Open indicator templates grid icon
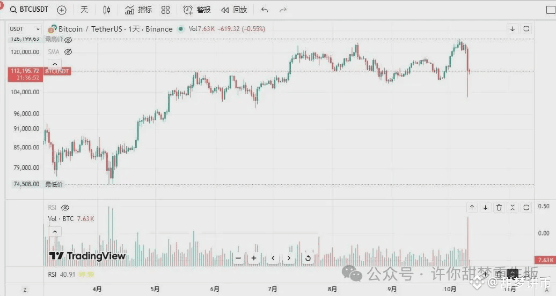 pyautogui.click(x=165, y=10)
